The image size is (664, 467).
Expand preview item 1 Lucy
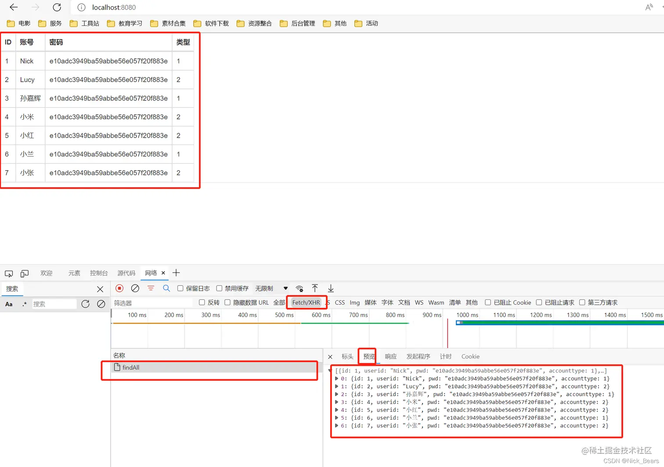[x=337, y=386]
